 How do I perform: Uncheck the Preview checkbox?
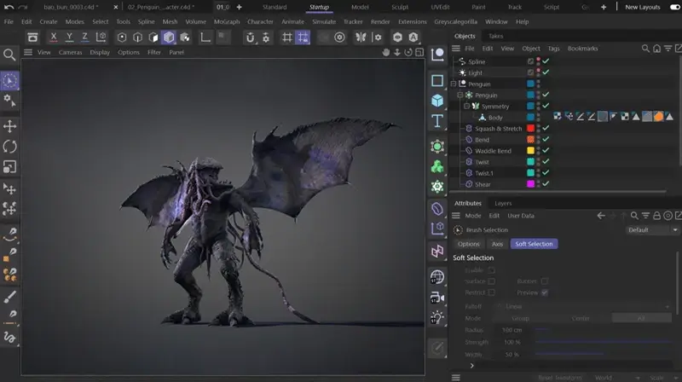click(545, 292)
